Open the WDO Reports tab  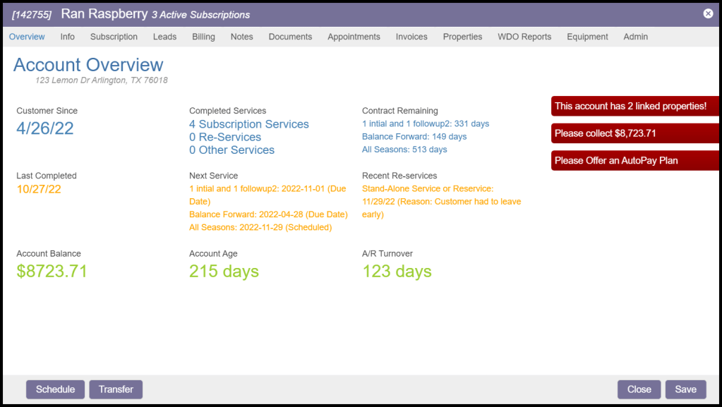[x=524, y=37]
